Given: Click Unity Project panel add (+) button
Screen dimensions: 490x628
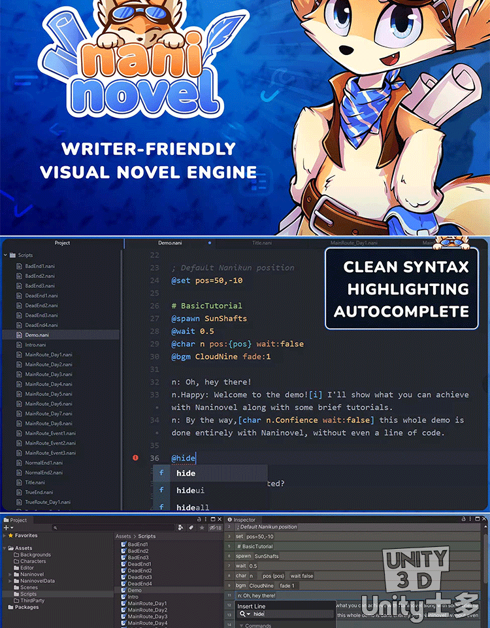Looking at the screenshot, I should [6, 527].
